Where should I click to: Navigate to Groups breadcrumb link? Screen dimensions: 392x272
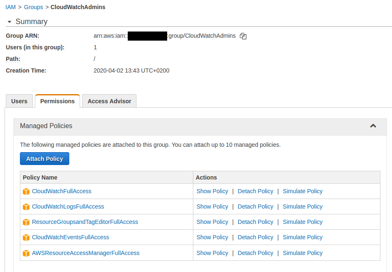(34, 7)
